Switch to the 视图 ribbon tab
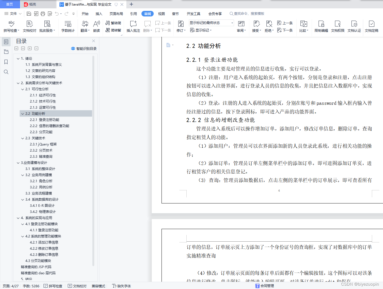Screen dimensions: 383x289 coord(162,14)
